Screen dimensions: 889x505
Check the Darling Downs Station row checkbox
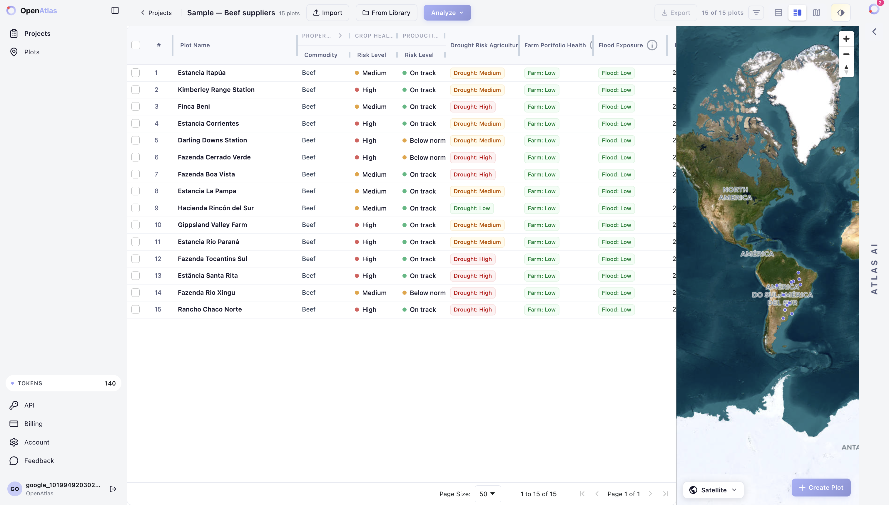pyautogui.click(x=136, y=140)
